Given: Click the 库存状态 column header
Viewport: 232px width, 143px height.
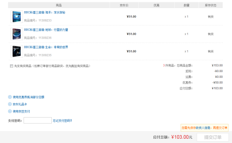Looking at the screenshot, I should tap(211, 5).
